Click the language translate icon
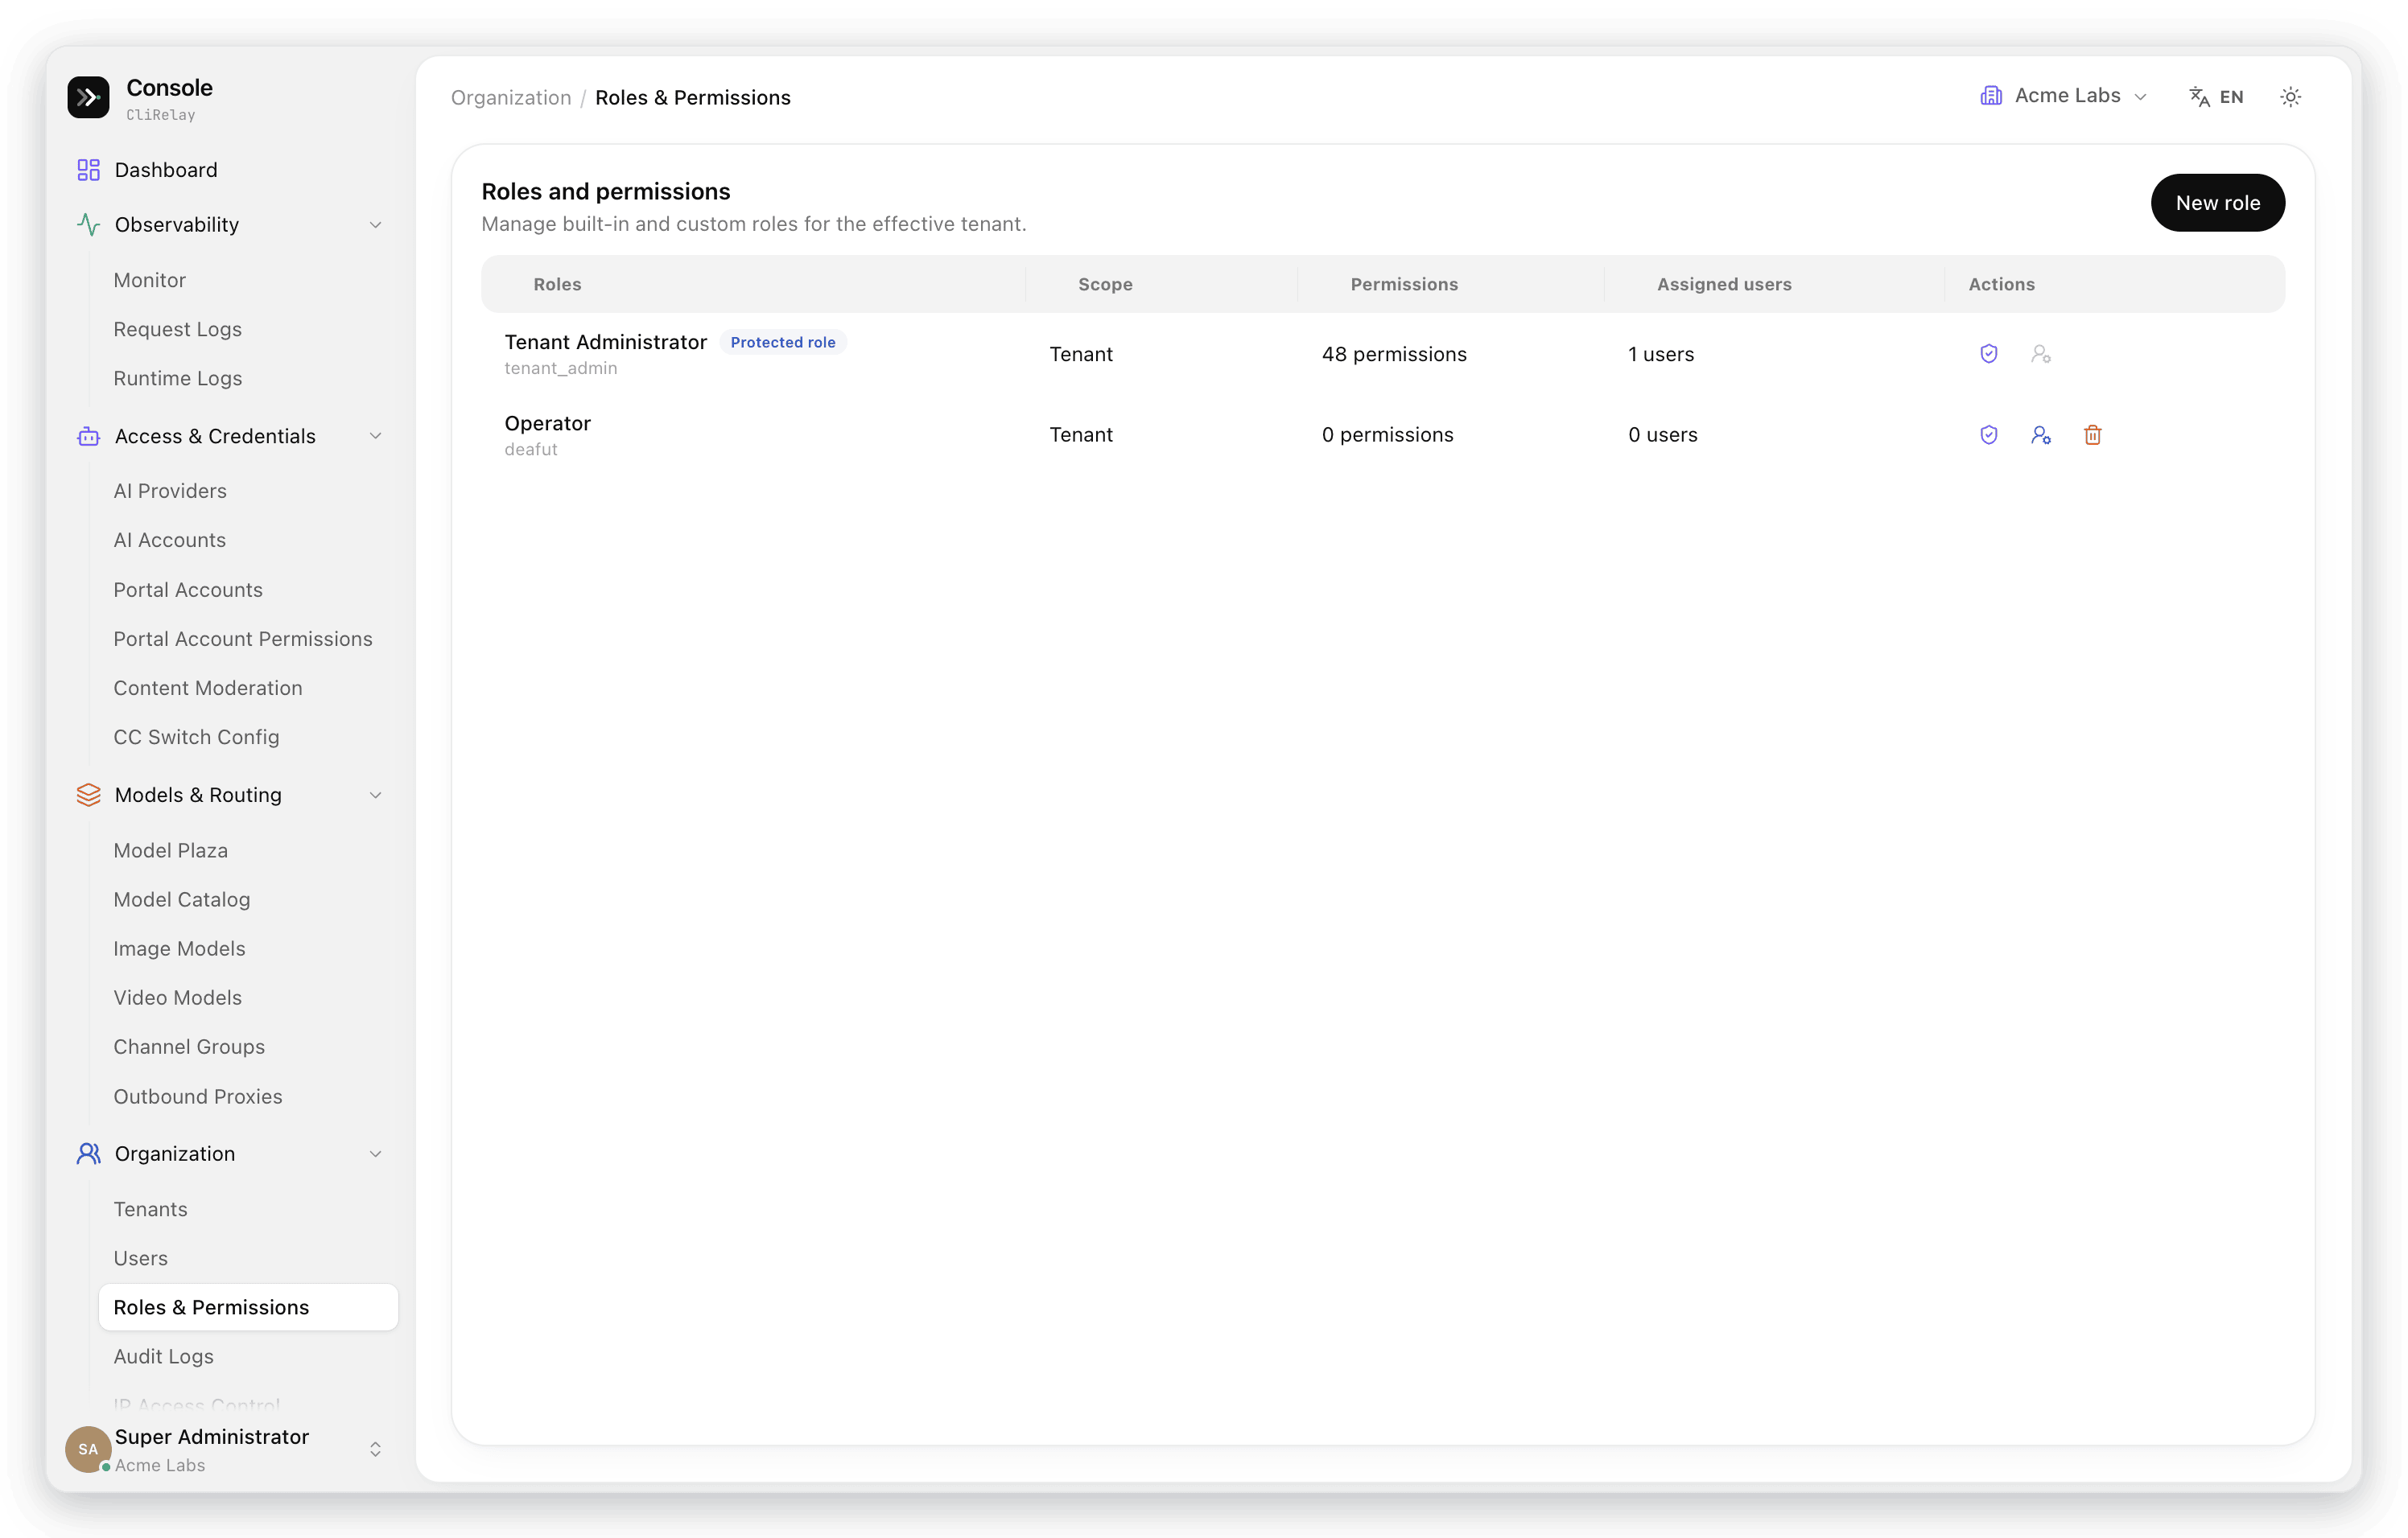Screen dimensions: 2408x1538 click(x=2200, y=97)
